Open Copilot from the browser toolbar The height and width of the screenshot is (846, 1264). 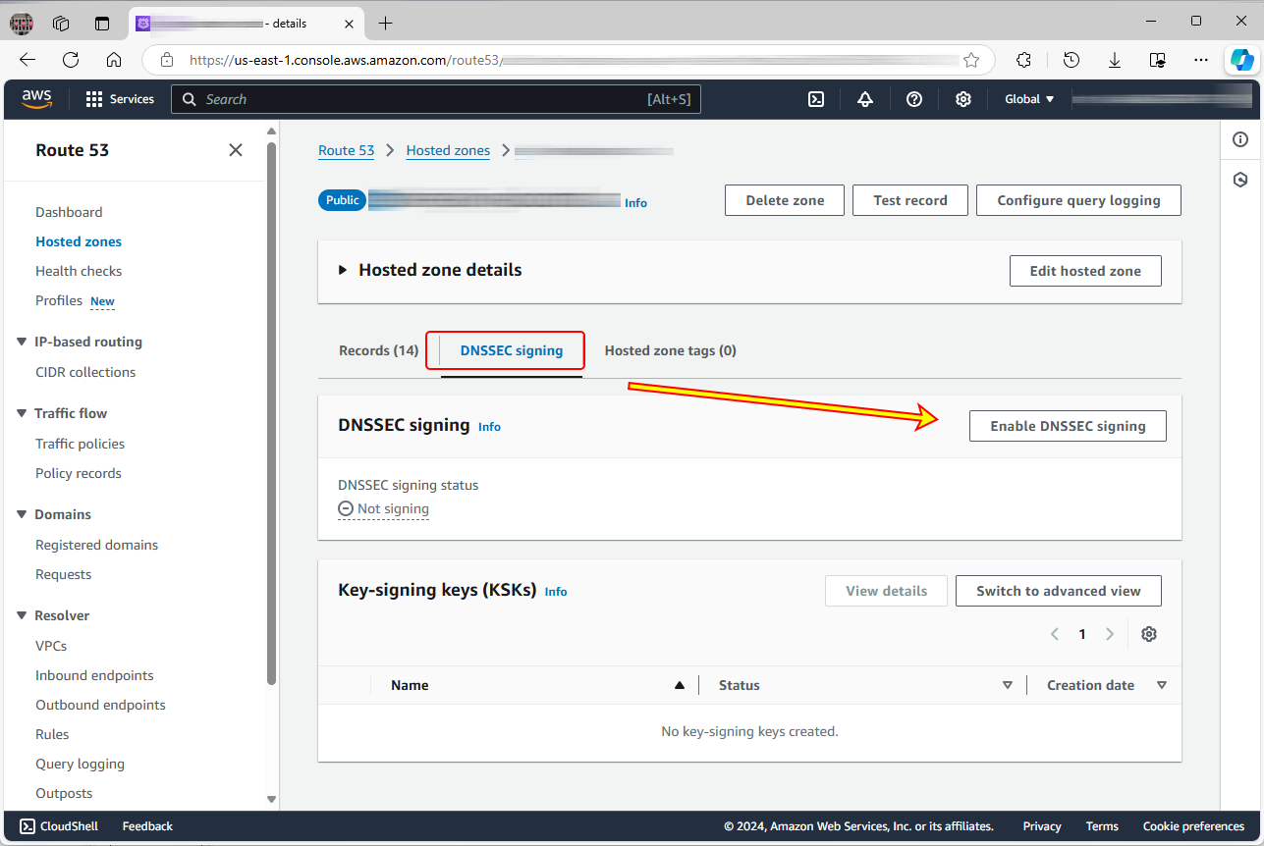point(1241,60)
